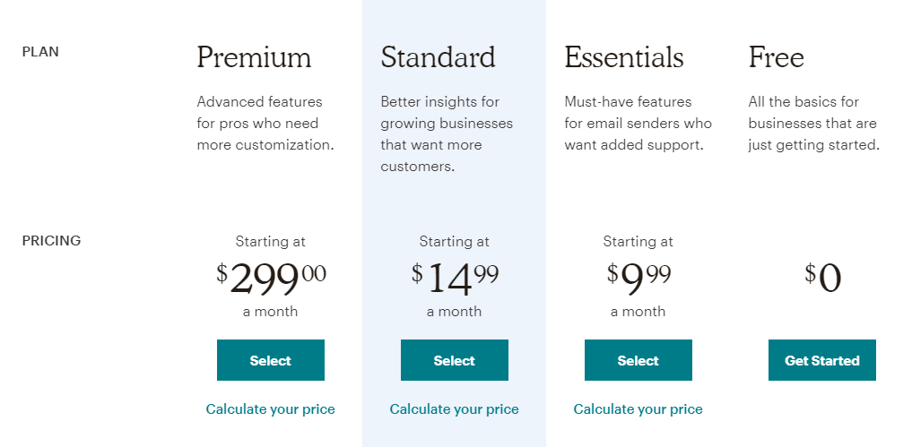Open Calculate your price for Premium

pyautogui.click(x=271, y=409)
